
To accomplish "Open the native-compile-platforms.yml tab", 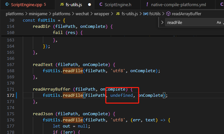I will point(178,5).
